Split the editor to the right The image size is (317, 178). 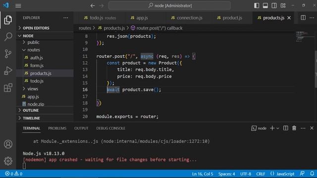303,18
